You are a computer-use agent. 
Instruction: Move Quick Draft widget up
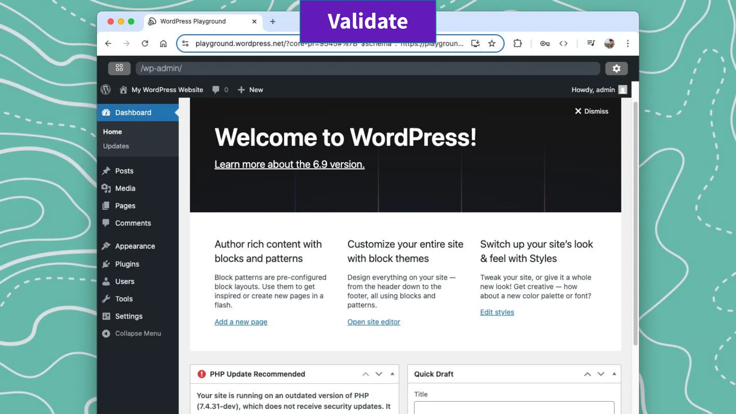(588, 374)
